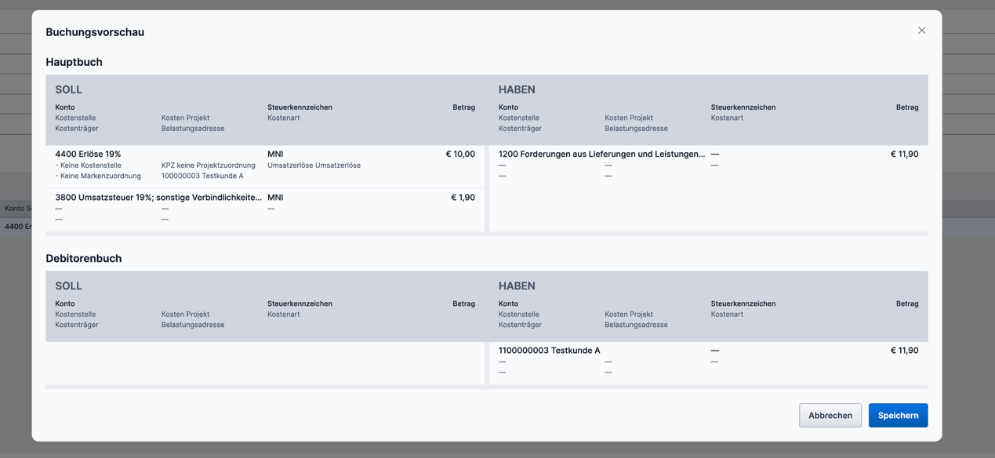Click the Umsatzerlöse Umsatzerlöse cost type

tap(314, 165)
